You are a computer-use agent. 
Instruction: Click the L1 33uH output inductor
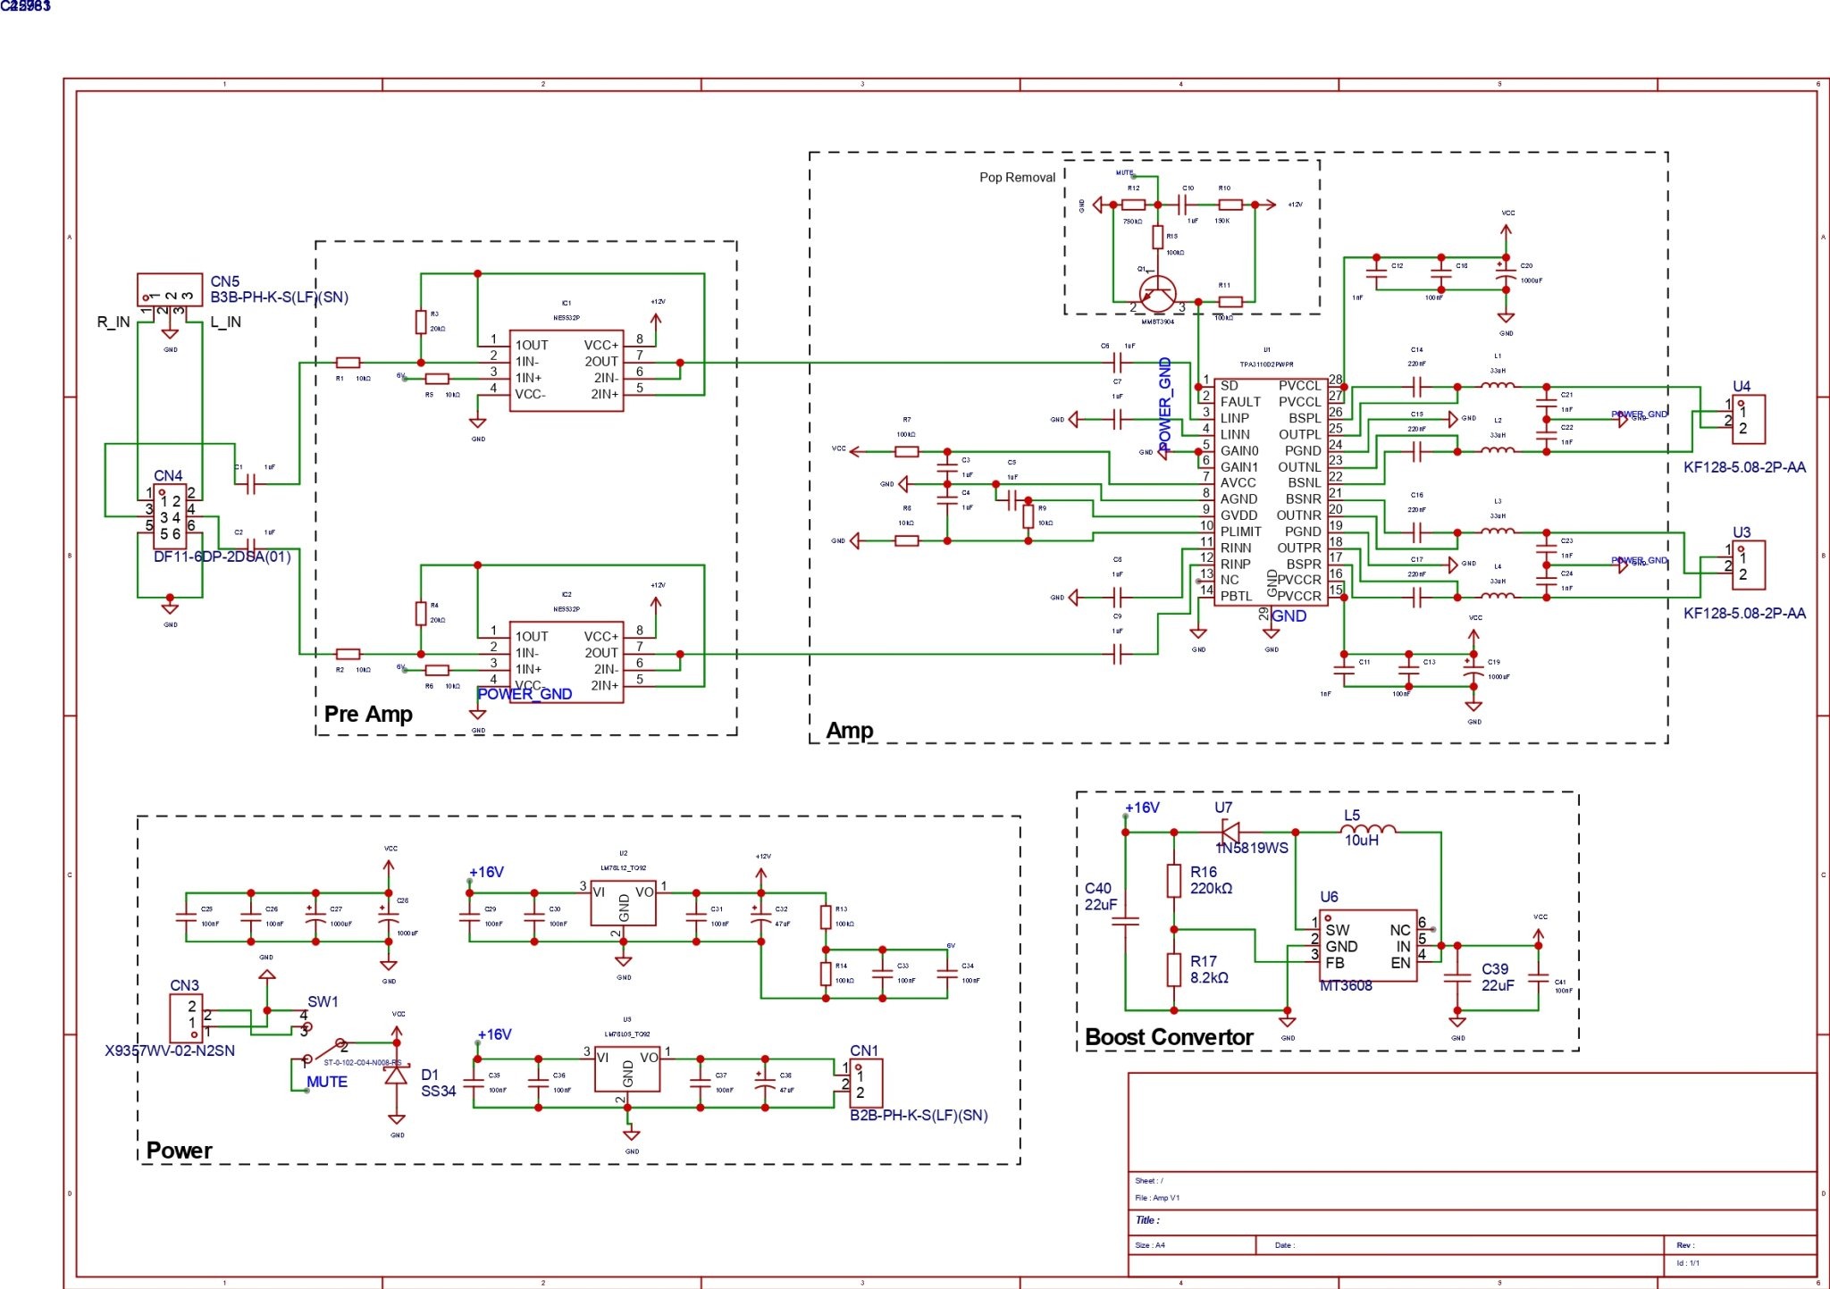pyautogui.click(x=1498, y=385)
